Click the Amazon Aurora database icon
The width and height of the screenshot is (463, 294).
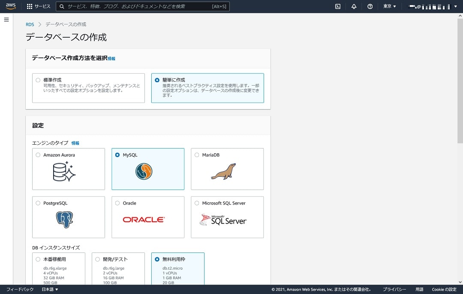point(64,172)
